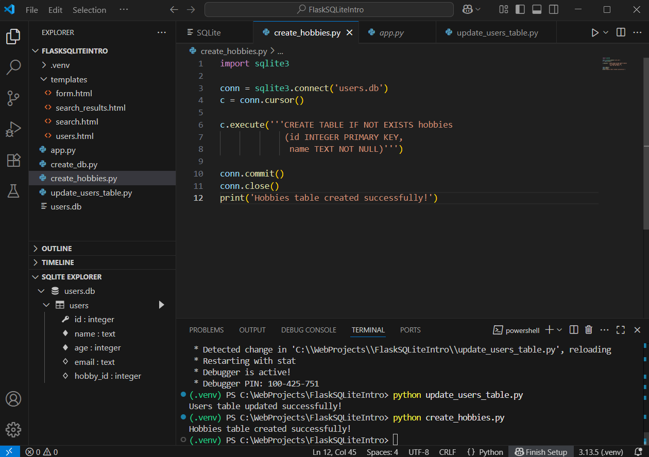649x457 pixels.
Task: Click the Run Python File play button
Action: pos(595,32)
